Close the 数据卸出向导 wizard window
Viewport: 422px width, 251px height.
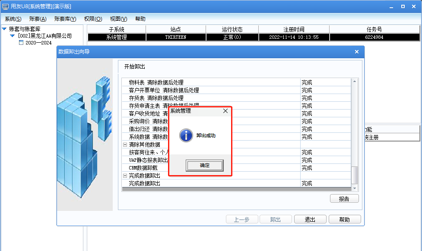coord(357,52)
